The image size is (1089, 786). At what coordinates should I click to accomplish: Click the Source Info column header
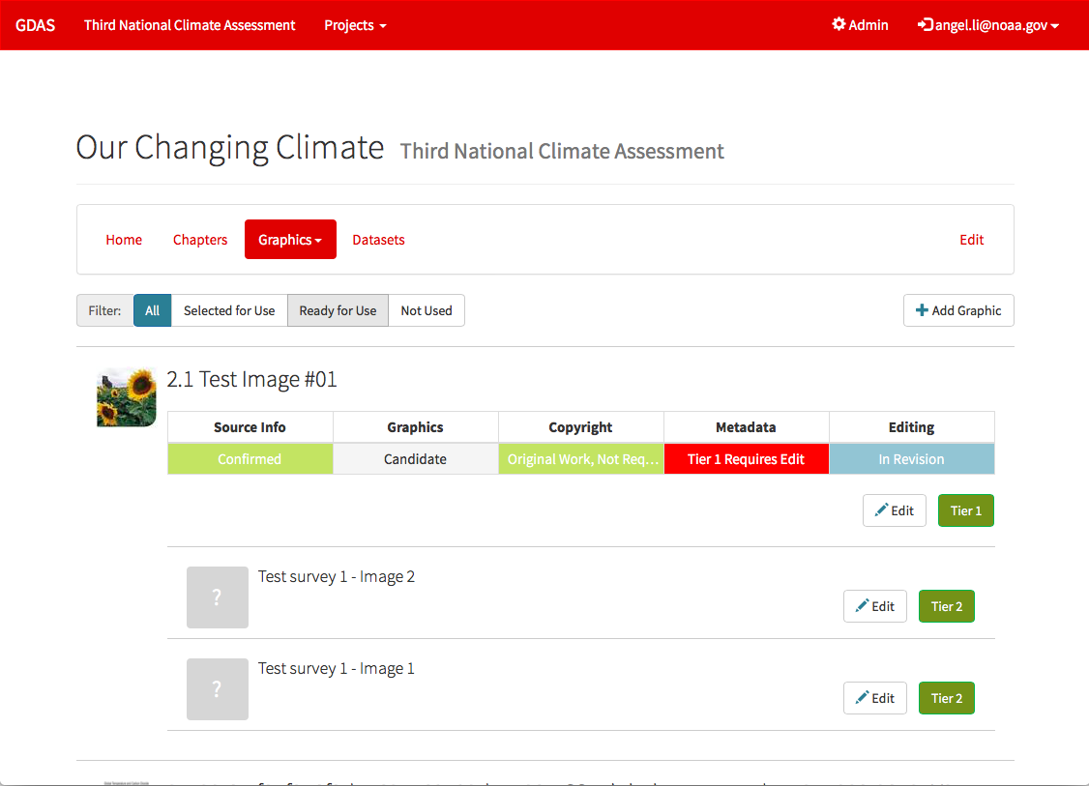pyautogui.click(x=250, y=427)
